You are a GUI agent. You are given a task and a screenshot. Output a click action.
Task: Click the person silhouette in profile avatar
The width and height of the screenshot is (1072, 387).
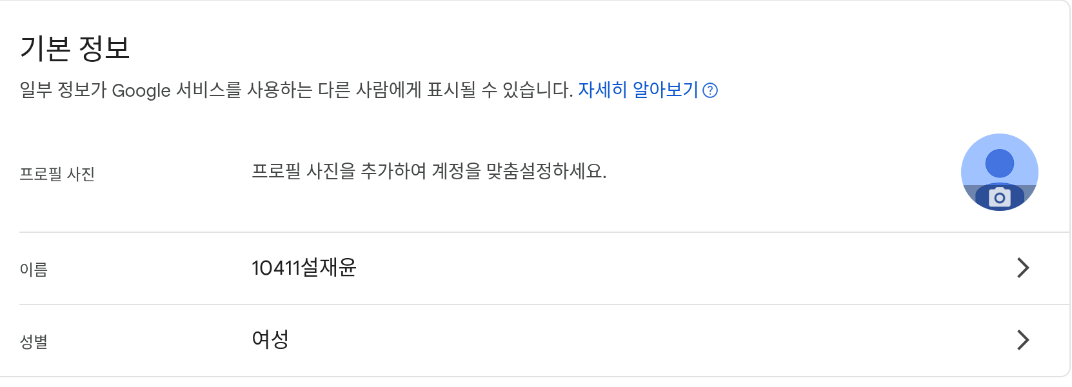point(999,164)
